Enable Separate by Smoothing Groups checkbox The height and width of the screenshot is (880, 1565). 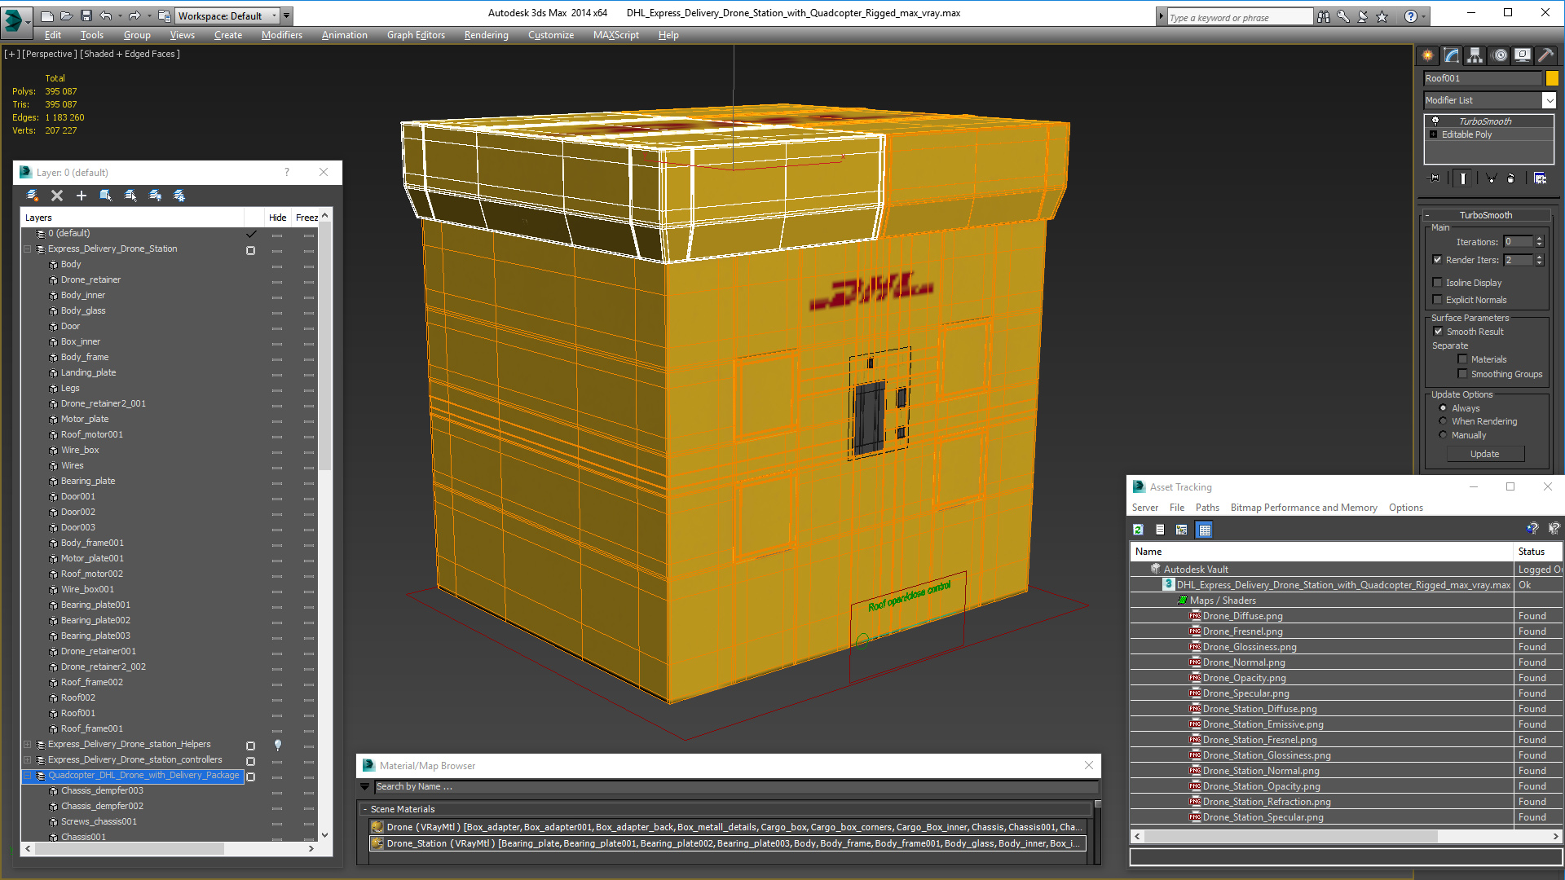coord(1462,374)
